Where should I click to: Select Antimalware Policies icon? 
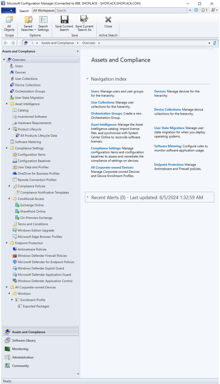(15, 249)
